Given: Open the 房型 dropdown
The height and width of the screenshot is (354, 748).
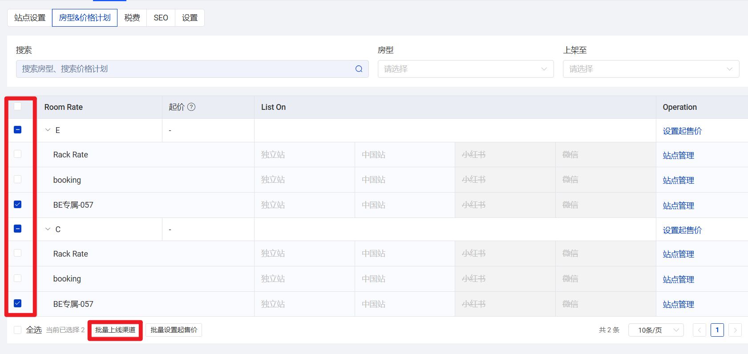Looking at the screenshot, I should [x=465, y=69].
